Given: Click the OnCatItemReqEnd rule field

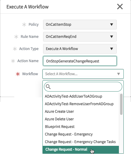Looking at the screenshot, I should [80, 37].
